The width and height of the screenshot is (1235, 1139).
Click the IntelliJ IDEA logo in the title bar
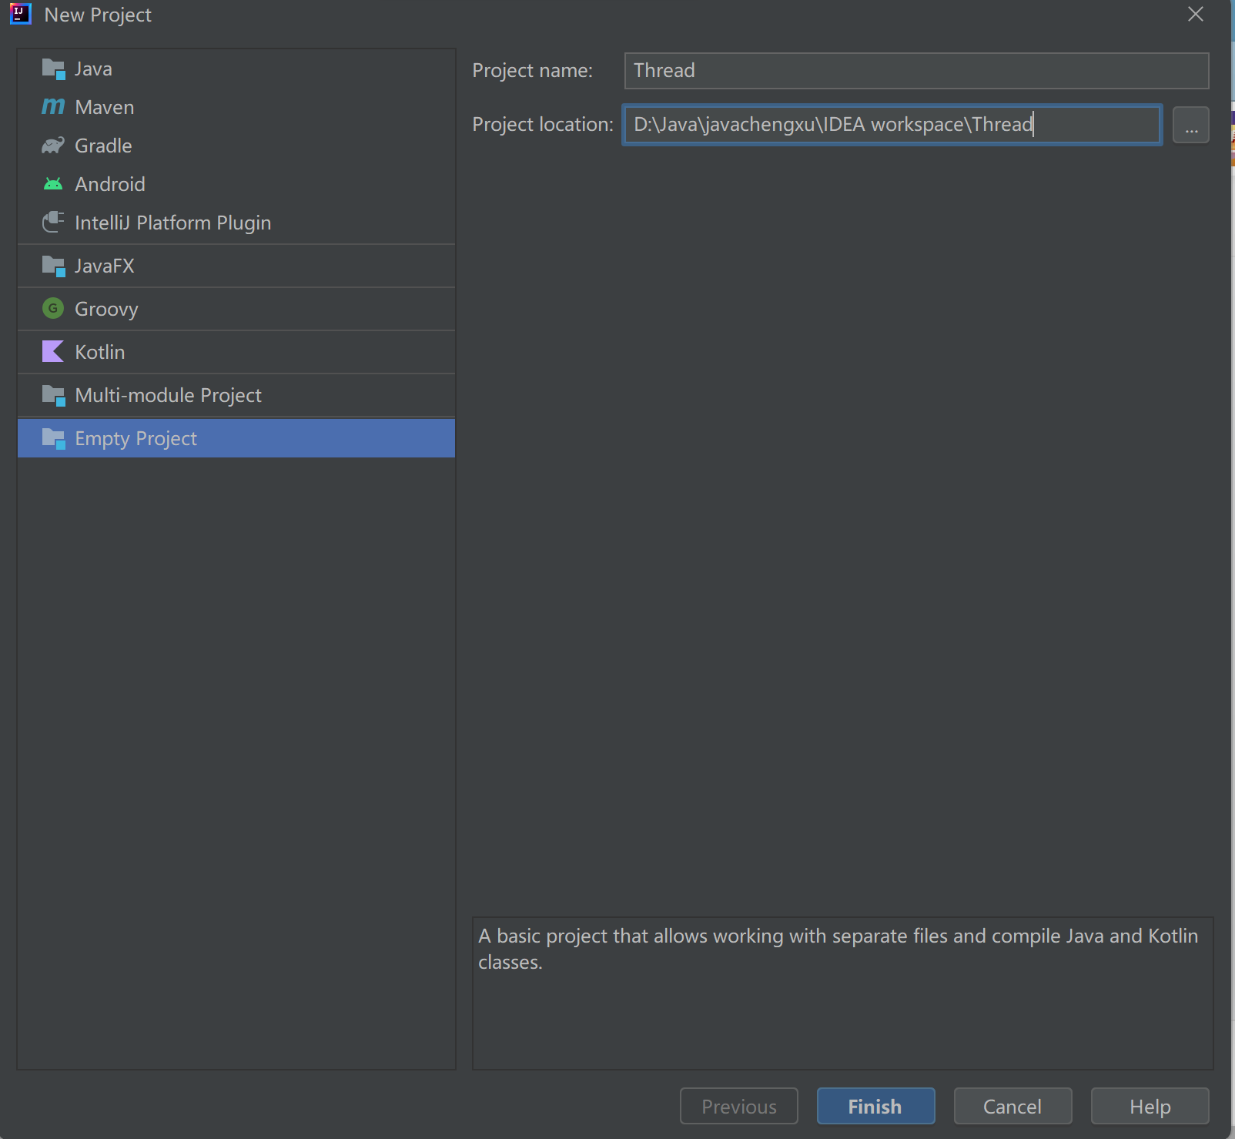[21, 14]
